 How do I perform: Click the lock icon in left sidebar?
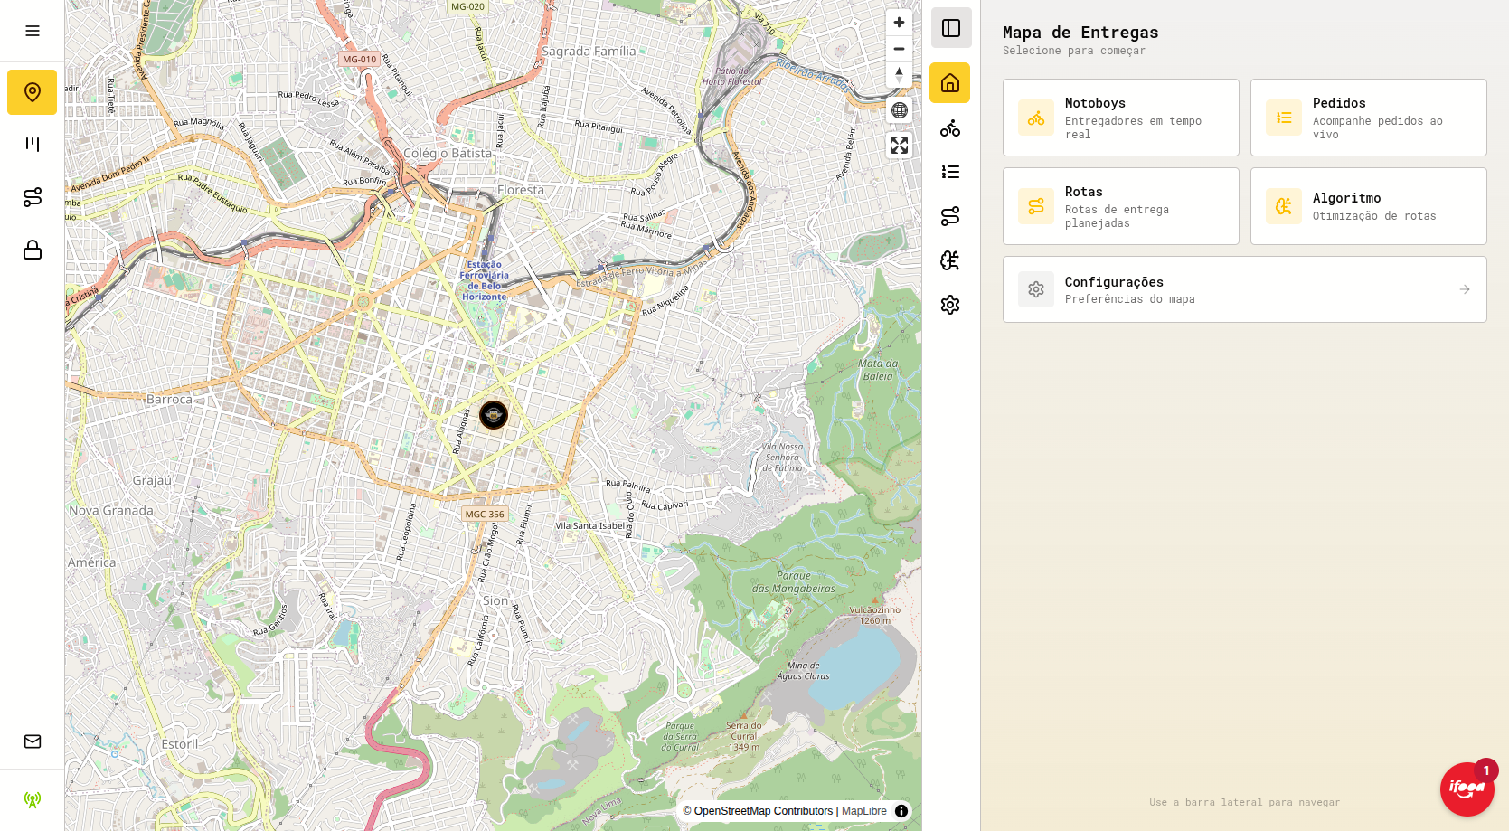(x=33, y=250)
